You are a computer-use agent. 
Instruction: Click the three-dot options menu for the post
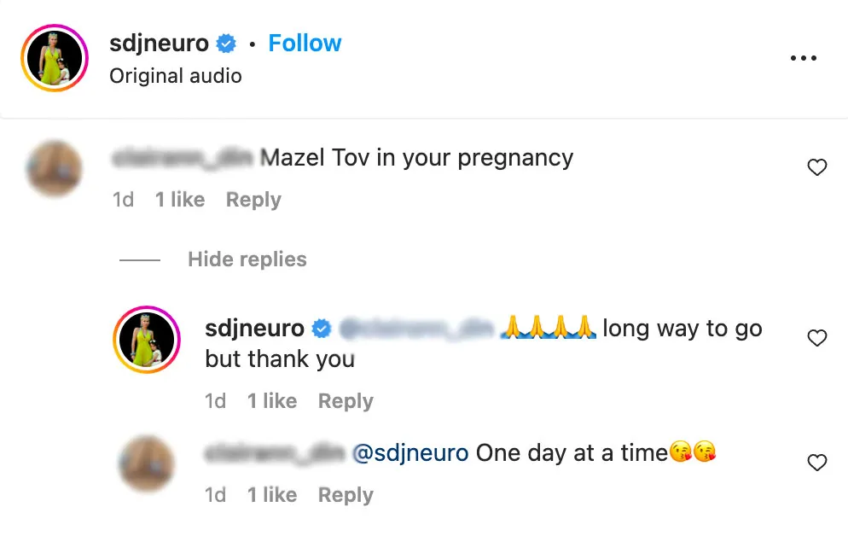803,57
